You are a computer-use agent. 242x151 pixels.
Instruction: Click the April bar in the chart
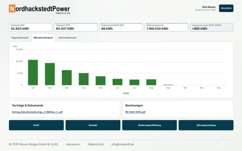(83, 79)
